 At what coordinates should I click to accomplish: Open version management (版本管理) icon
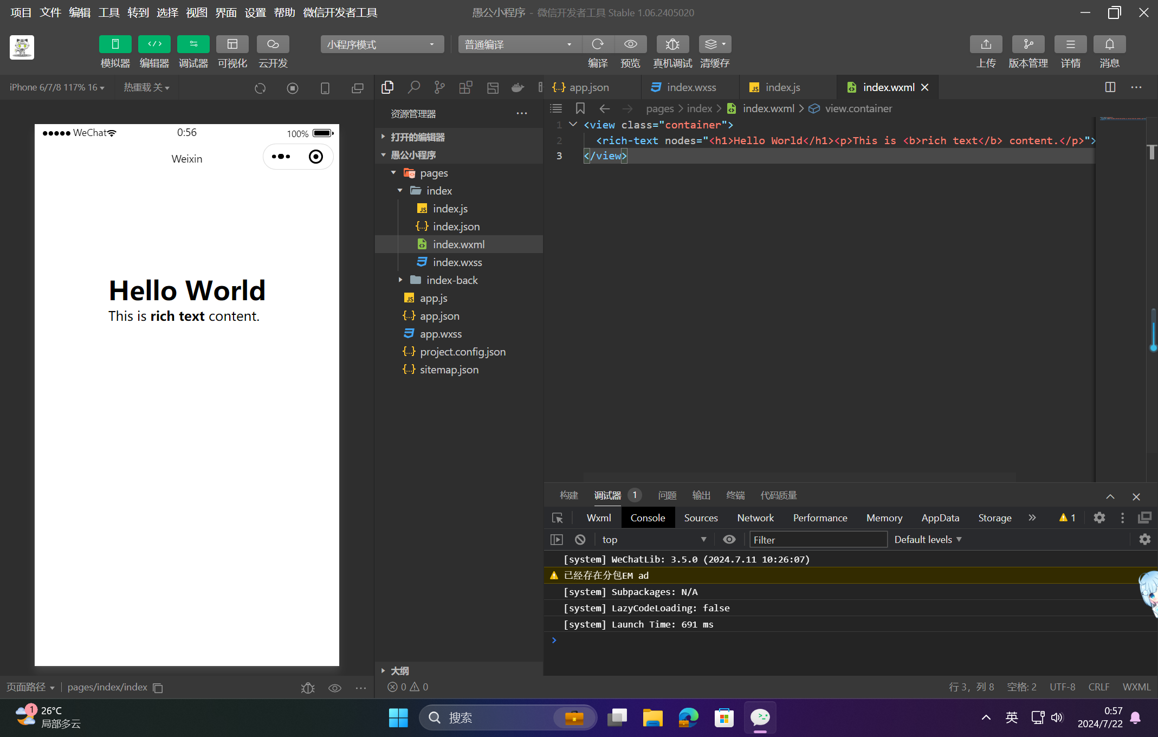[x=1028, y=44]
